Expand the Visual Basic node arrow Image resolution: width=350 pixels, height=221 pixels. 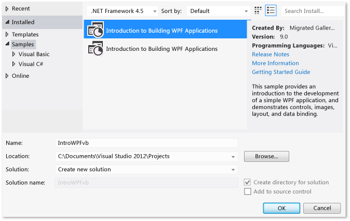tap(14, 54)
